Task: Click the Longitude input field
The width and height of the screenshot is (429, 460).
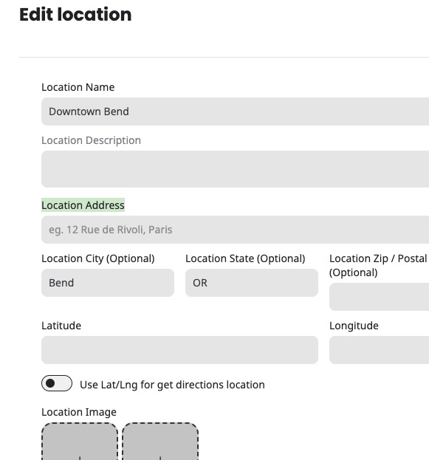Action: pos(379,350)
